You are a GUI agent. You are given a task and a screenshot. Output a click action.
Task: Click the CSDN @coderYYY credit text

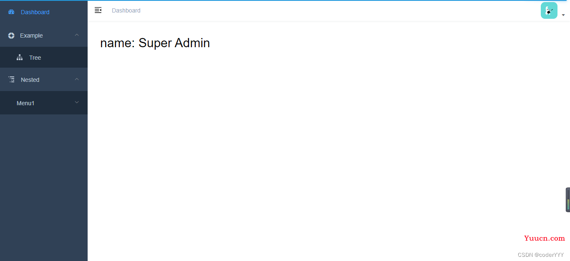tap(541, 255)
